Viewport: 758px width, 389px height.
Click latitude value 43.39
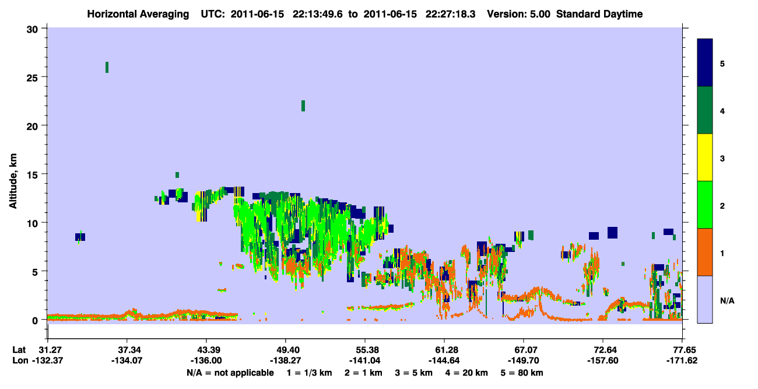(x=206, y=350)
